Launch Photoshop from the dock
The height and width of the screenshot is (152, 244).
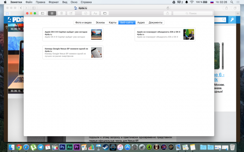tap(62, 147)
